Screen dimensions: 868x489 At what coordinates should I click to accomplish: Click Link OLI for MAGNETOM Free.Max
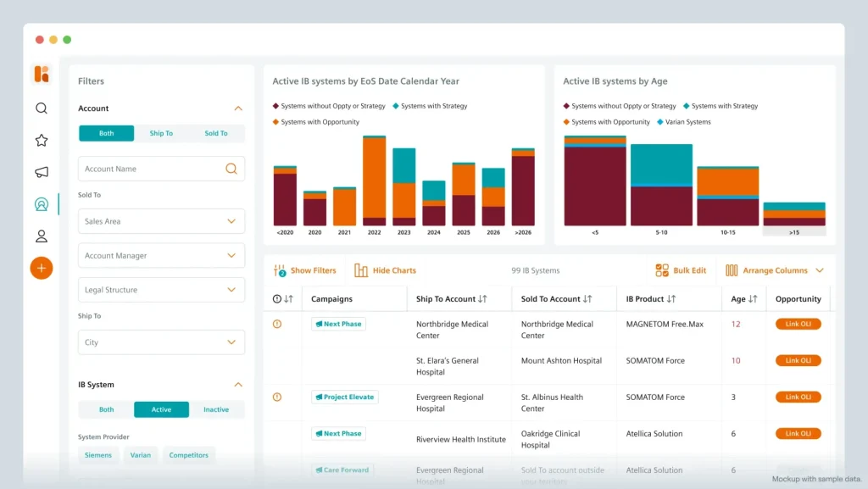tap(798, 324)
